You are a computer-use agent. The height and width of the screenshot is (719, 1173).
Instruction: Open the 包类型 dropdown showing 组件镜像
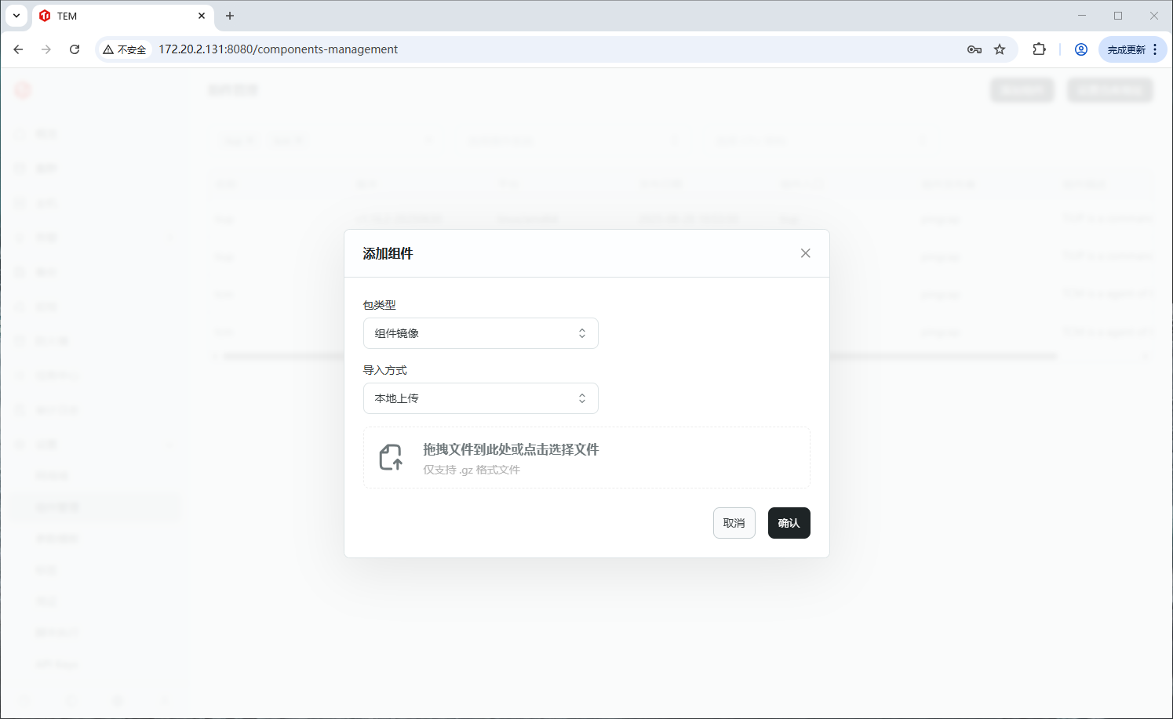click(x=480, y=333)
